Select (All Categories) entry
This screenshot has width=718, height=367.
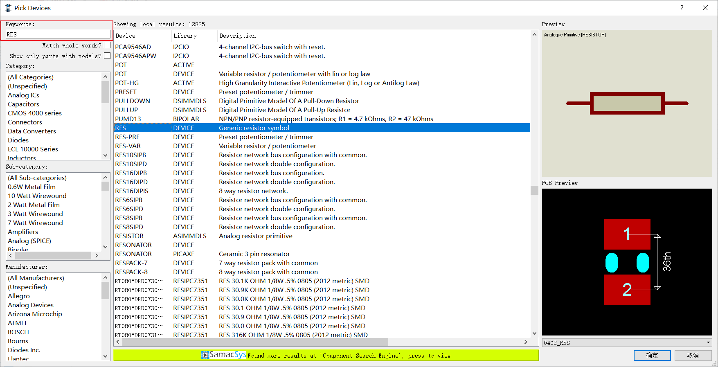31,77
